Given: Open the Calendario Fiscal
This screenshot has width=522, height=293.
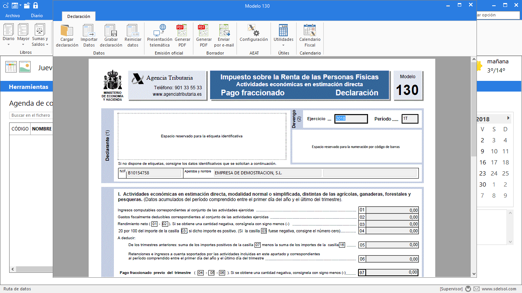Looking at the screenshot, I should point(310,36).
